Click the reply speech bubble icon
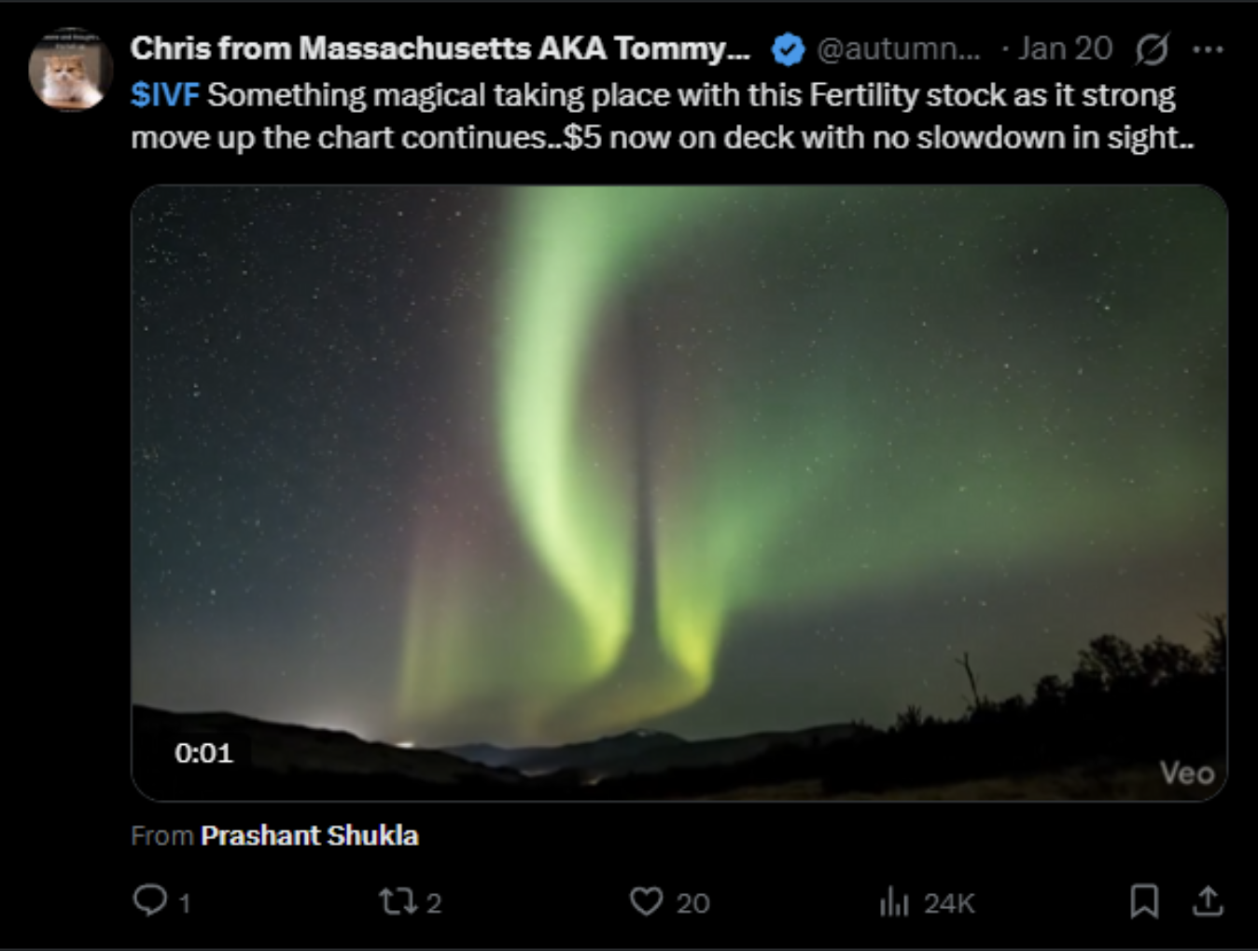1258x951 pixels. (x=149, y=901)
